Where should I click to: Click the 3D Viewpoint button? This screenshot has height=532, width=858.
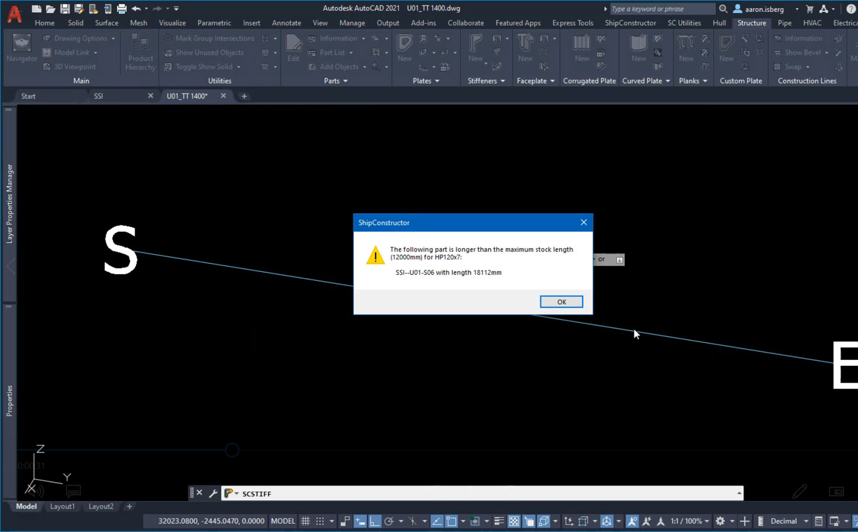pos(70,67)
